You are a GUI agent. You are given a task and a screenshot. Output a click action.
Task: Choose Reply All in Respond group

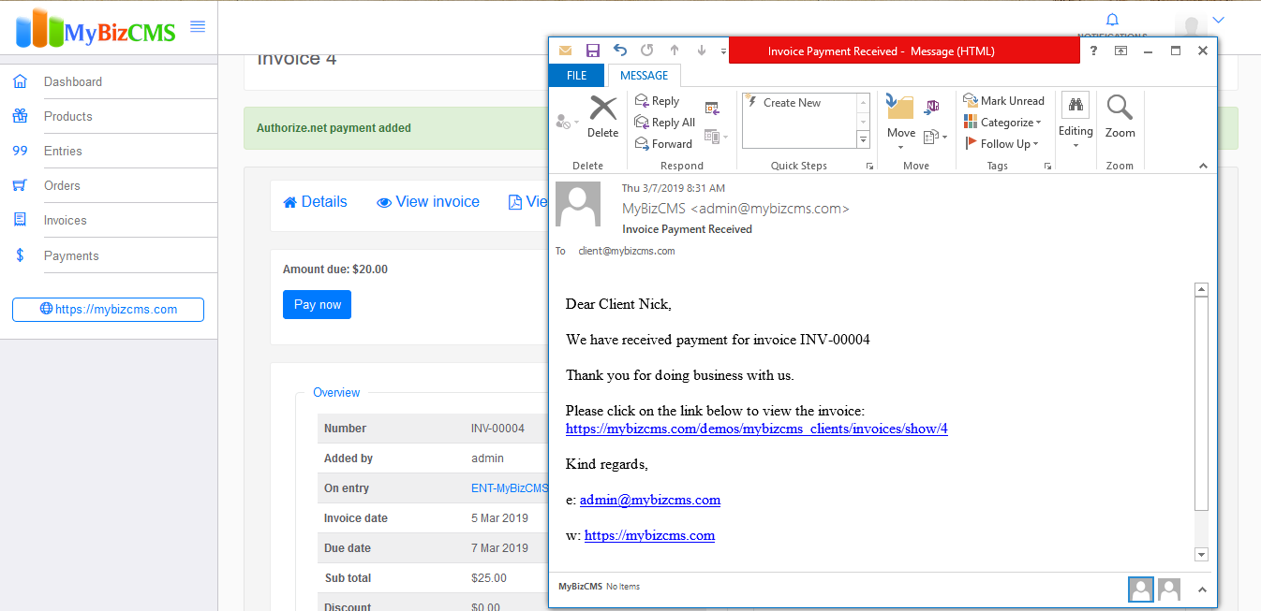pos(664,123)
